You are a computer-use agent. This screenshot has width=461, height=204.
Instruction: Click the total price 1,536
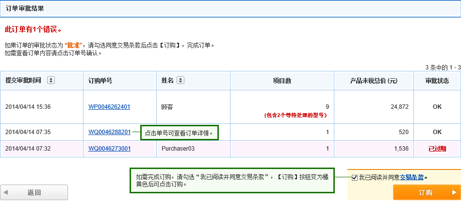coord(401,149)
